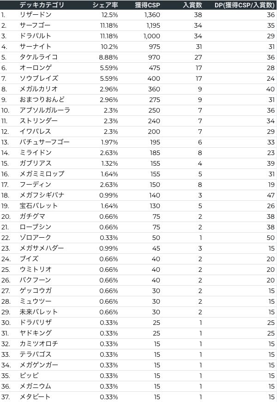This screenshot has height=402, width=277.
Task: Click the ドラパルト row name
Action: [x=36, y=36]
